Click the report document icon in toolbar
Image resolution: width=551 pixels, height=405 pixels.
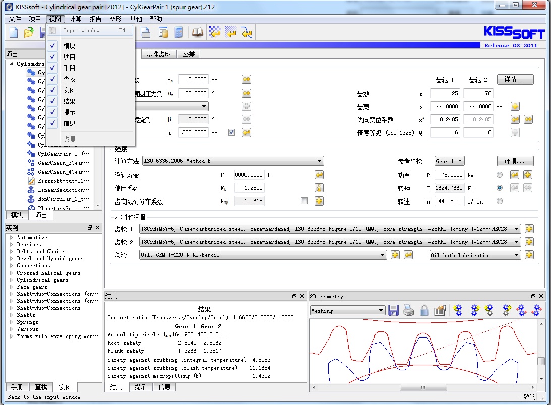pos(163,32)
